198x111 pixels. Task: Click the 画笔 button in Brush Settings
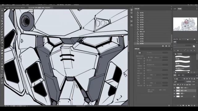point(140,53)
